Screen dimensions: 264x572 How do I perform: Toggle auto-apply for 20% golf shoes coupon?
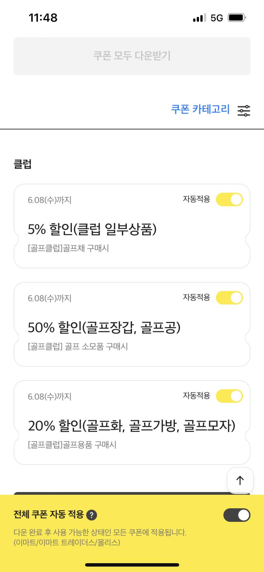coord(229,396)
